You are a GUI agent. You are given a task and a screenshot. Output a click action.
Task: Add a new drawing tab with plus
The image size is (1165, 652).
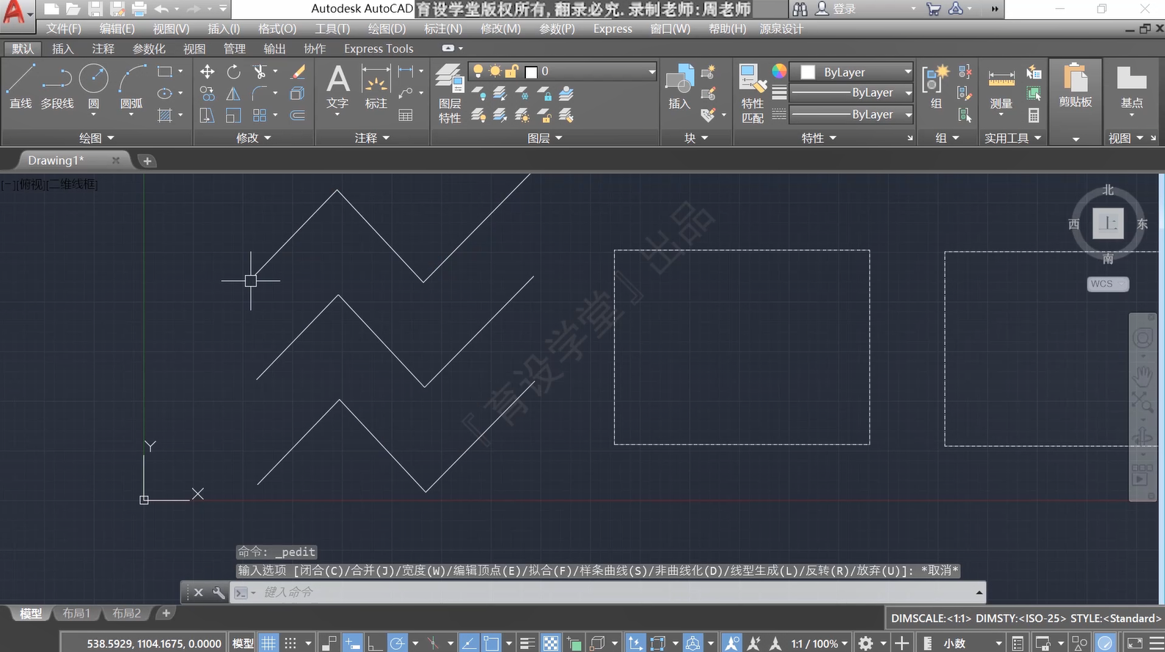[147, 161]
